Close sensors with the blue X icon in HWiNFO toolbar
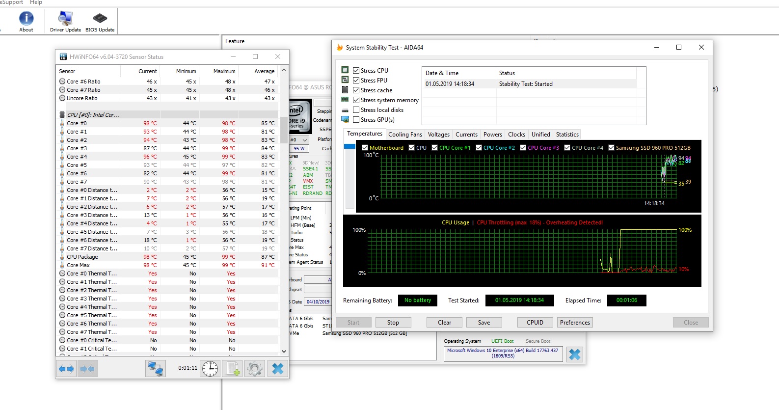 tap(277, 368)
